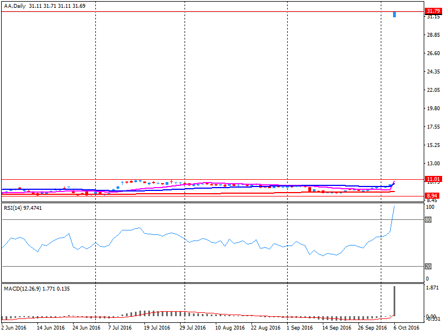Click the RSI 20 level label

(428, 267)
